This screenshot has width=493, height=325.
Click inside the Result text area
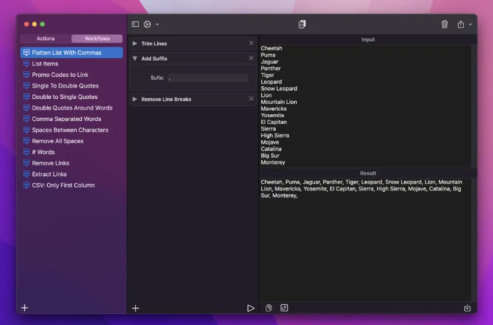(x=366, y=239)
